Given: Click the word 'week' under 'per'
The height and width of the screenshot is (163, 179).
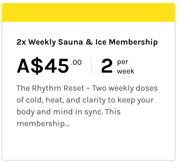Looking at the screenshot, I should [125, 71].
